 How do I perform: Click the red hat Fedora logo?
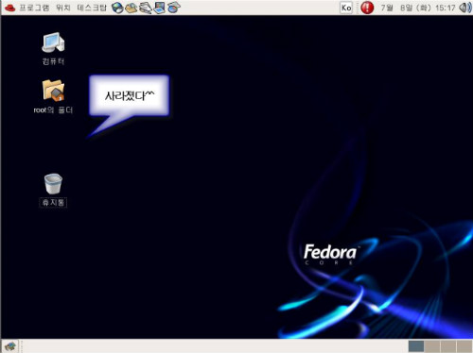(9, 8)
